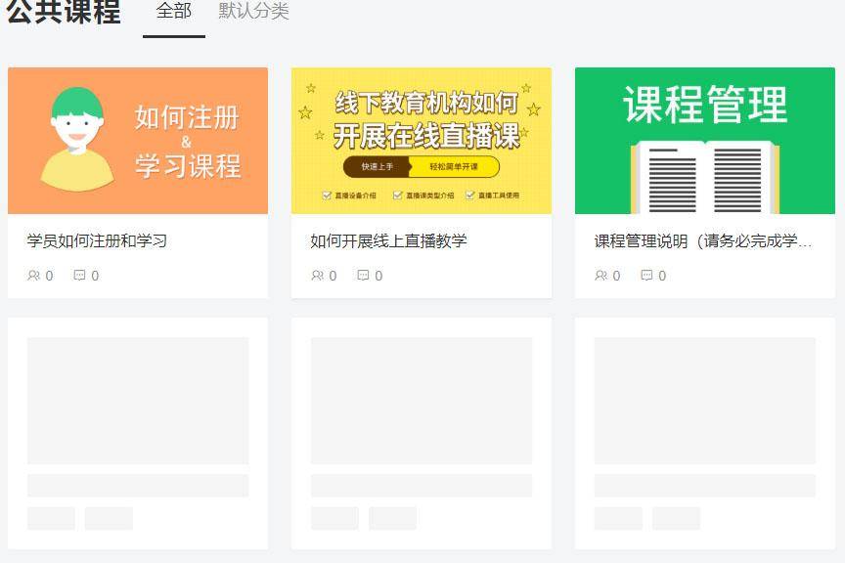
Task: Click the student count icon under 如何开展线上直播教学
Action: point(317,276)
